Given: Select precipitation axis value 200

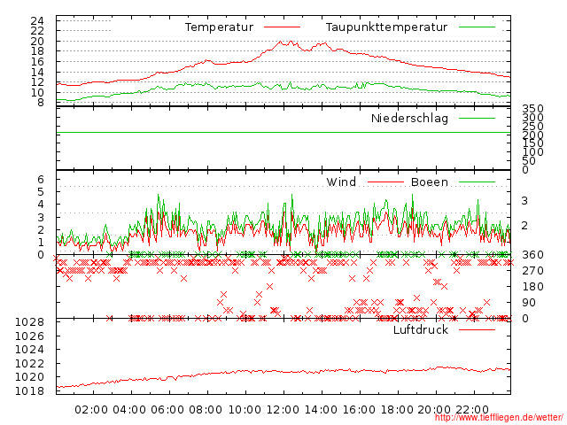Looking at the screenshot, I should (x=533, y=135).
